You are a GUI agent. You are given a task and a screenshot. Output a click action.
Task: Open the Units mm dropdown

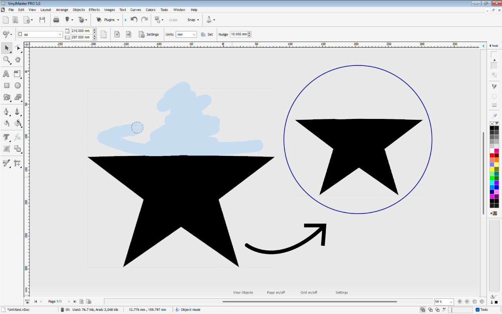(195, 34)
